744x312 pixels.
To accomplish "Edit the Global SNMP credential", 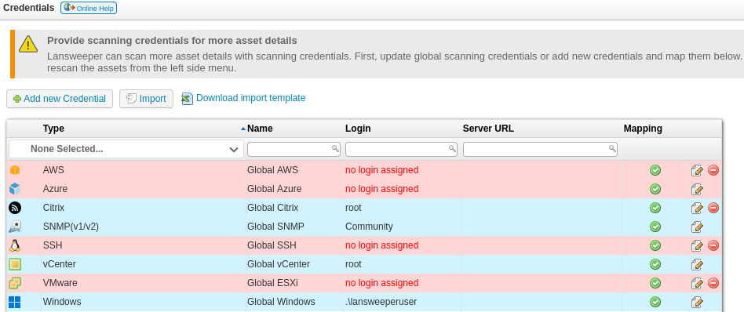I will [x=697, y=227].
